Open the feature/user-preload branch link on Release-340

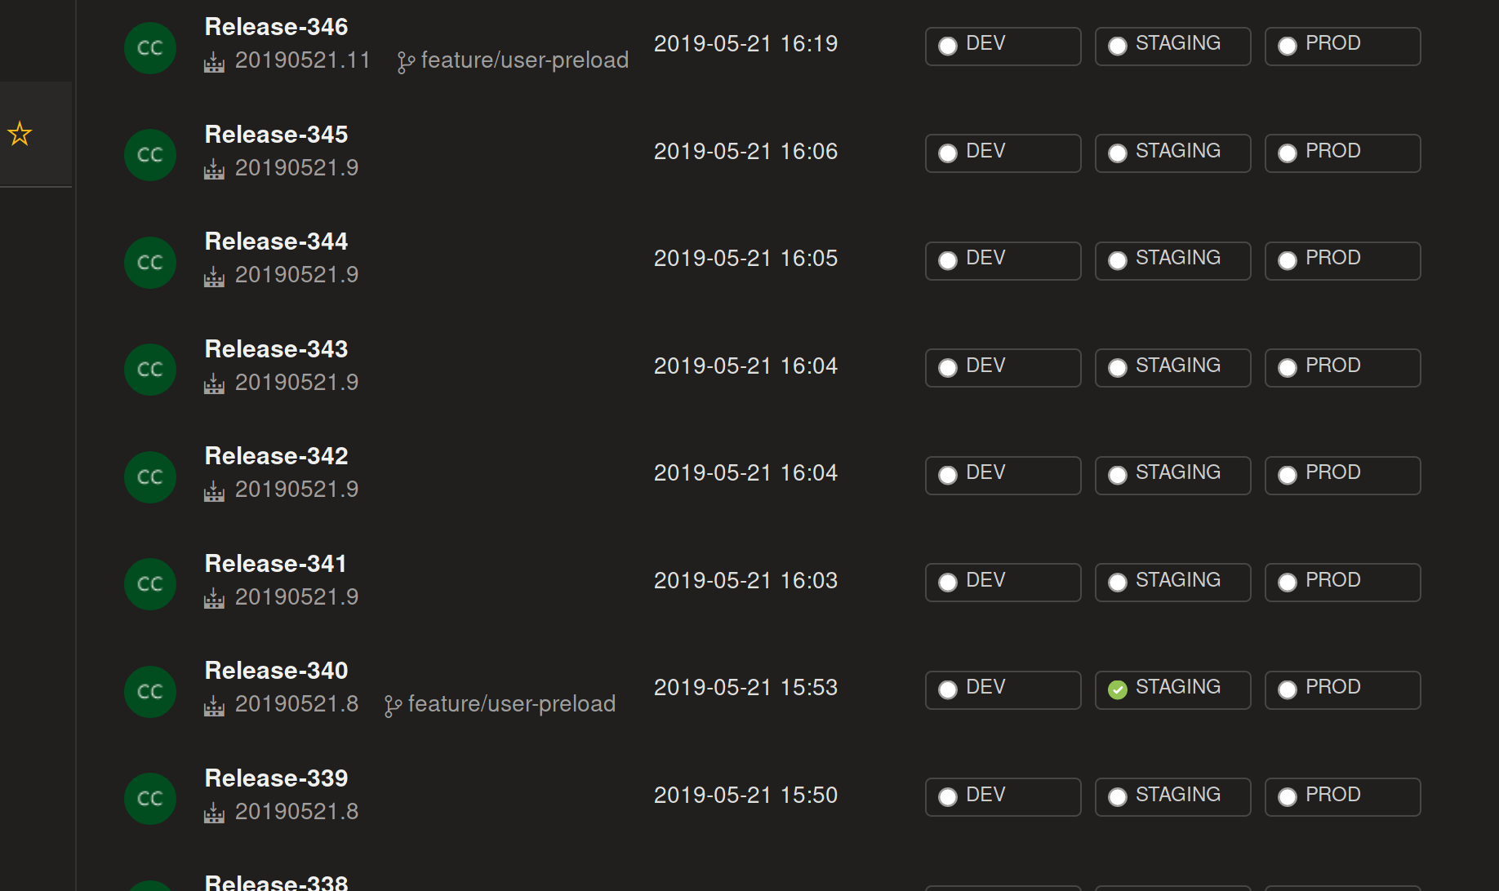tap(511, 703)
